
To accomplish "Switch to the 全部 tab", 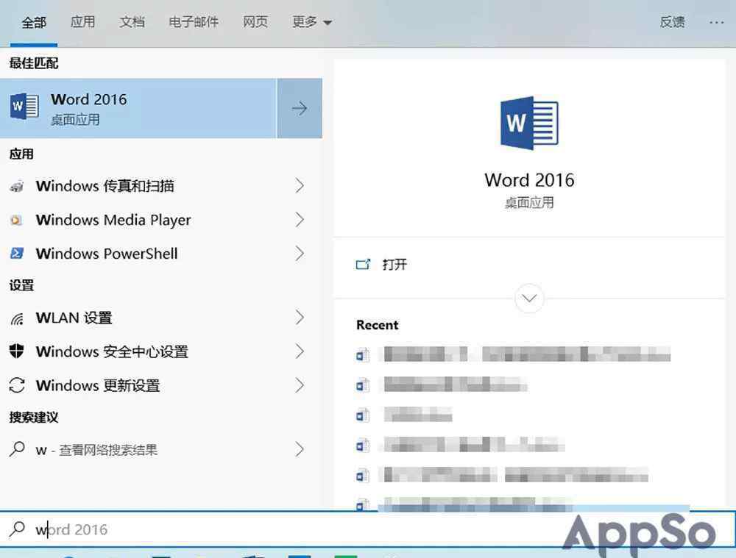I will click(x=34, y=23).
